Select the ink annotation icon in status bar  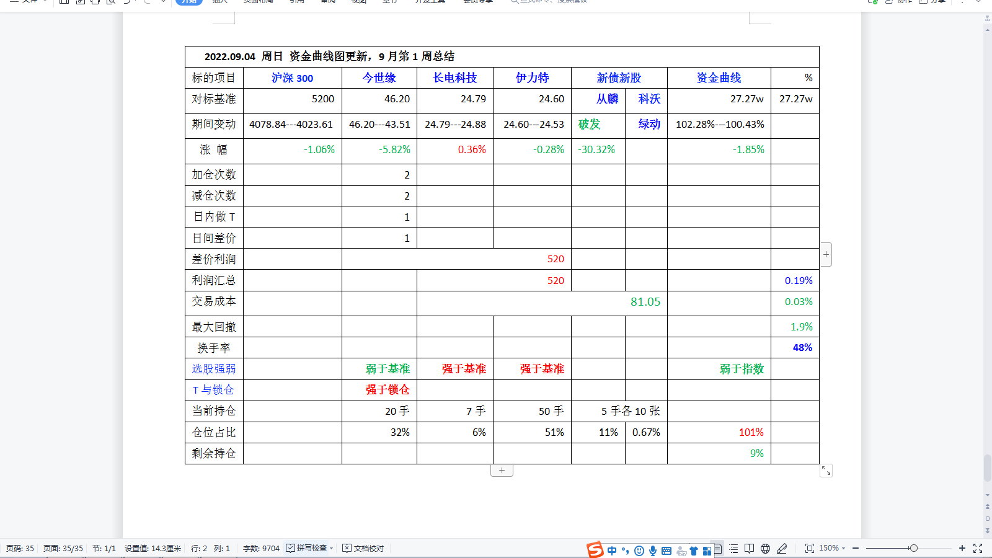tap(781, 548)
